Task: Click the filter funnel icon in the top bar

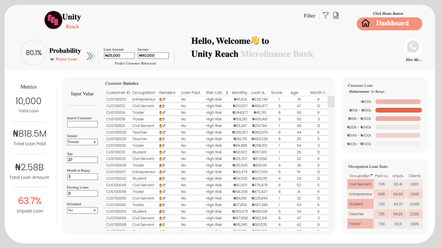Action: point(326,15)
